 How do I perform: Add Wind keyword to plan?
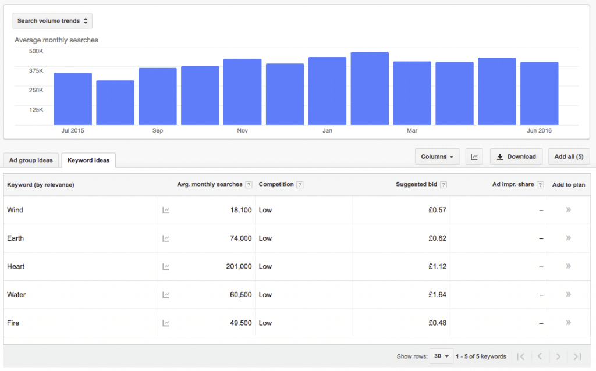pyautogui.click(x=568, y=209)
